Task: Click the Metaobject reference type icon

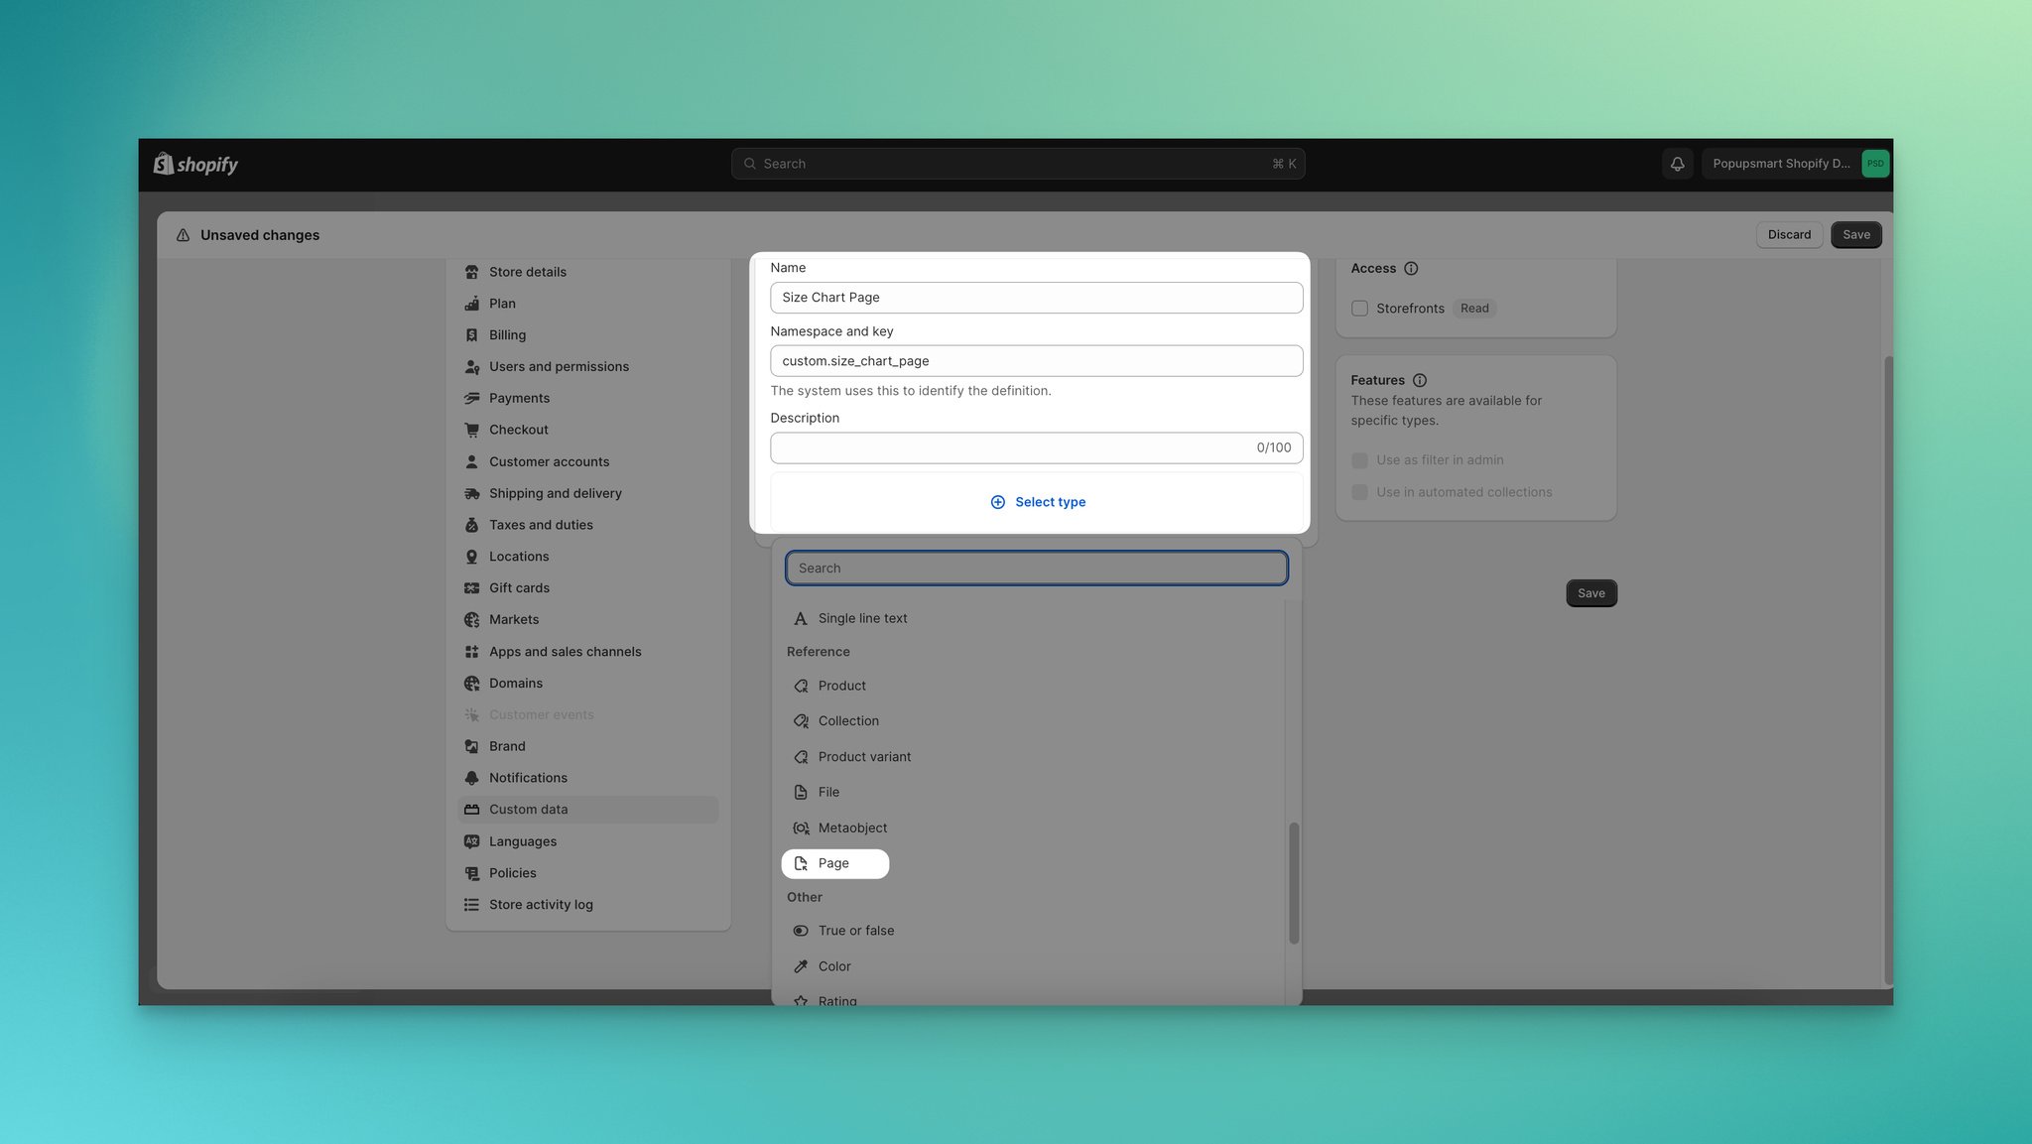Action: [800, 827]
